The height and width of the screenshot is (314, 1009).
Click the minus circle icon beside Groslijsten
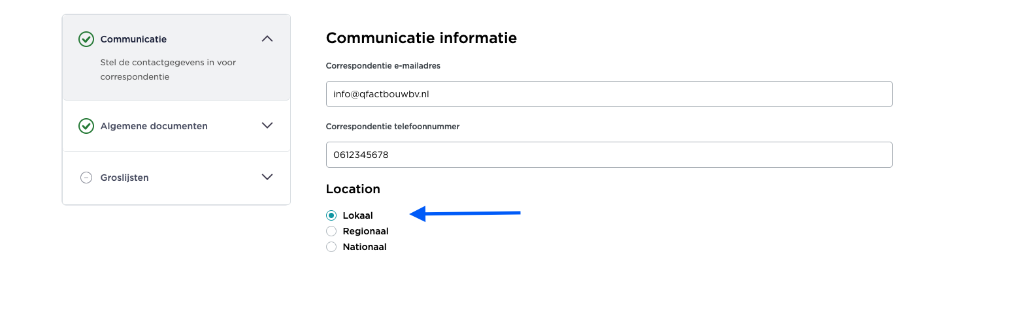pos(86,178)
